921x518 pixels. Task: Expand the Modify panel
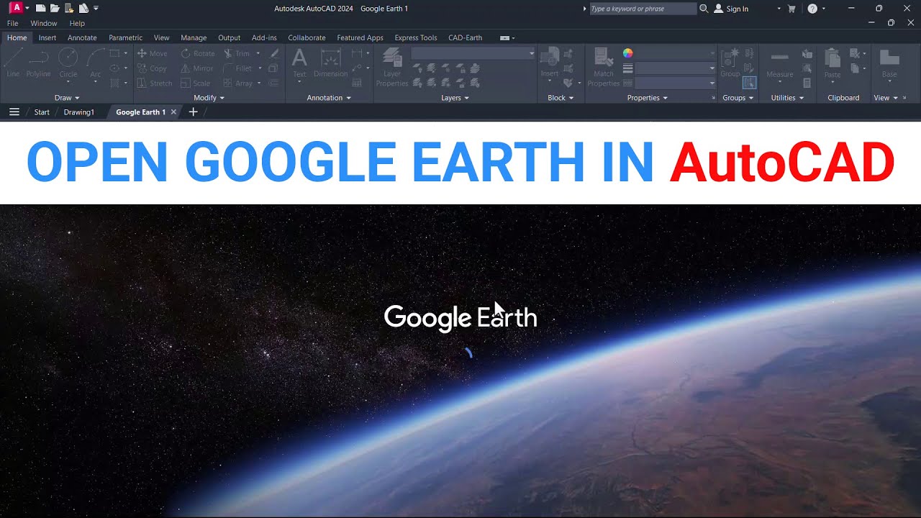click(209, 98)
